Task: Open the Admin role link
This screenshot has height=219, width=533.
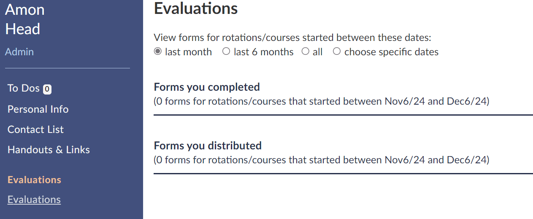Action: tap(19, 52)
